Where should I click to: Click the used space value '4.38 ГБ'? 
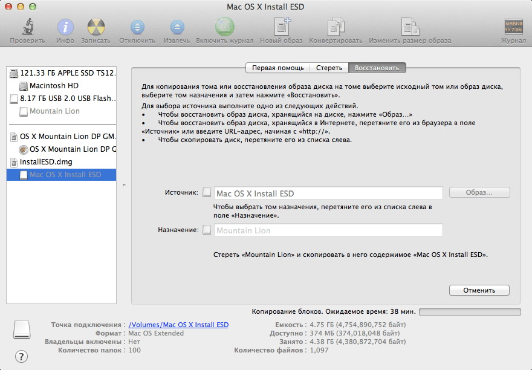click(357, 342)
